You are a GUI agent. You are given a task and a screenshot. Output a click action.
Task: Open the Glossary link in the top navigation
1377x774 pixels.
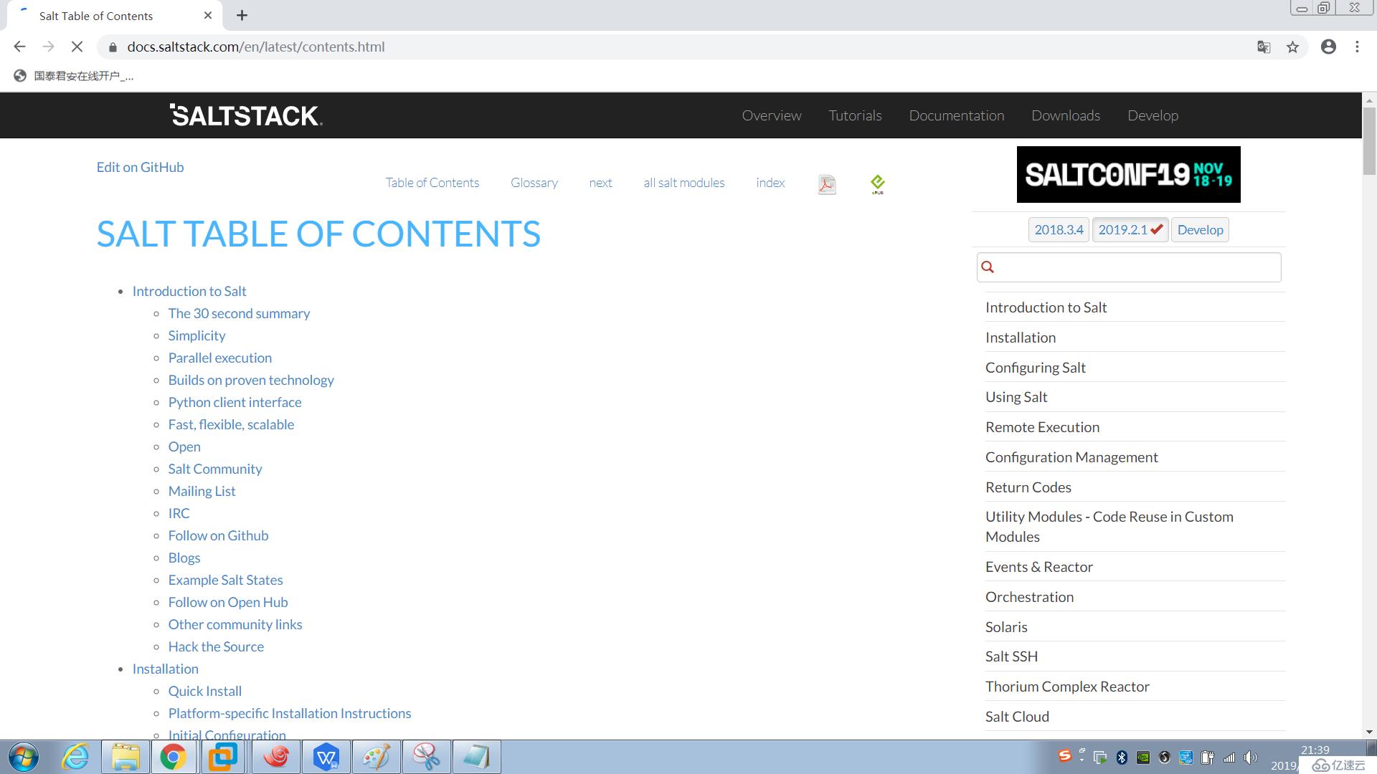tap(534, 183)
